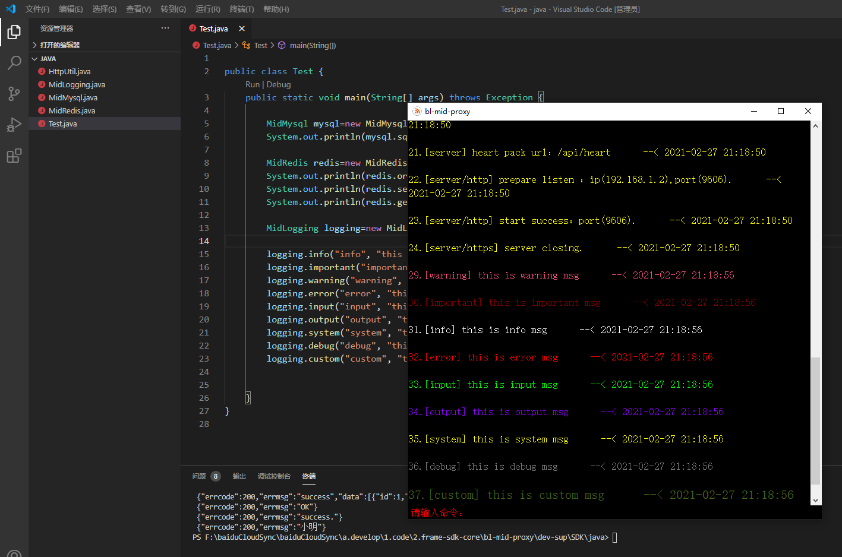
Task: Click the Debug code lens above main
Action: coord(278,84)
